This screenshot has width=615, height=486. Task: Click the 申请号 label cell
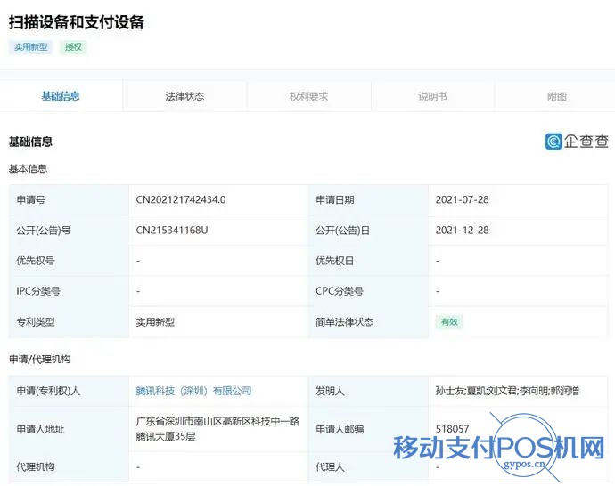(x=69, y=199)
